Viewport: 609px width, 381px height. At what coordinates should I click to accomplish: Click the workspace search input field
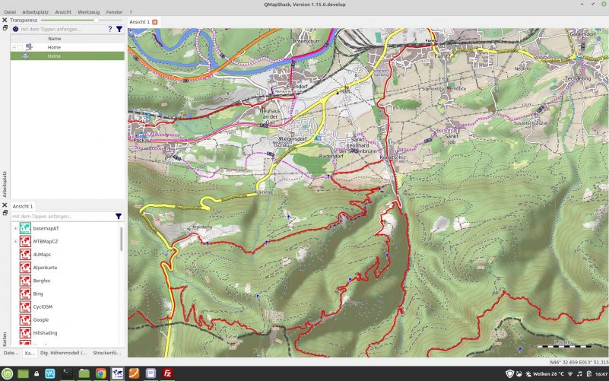point(61,29)
